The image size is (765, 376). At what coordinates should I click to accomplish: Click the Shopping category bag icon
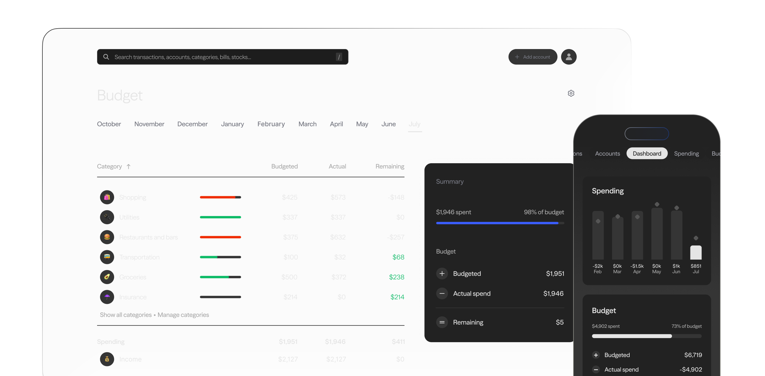pos(107,197)
